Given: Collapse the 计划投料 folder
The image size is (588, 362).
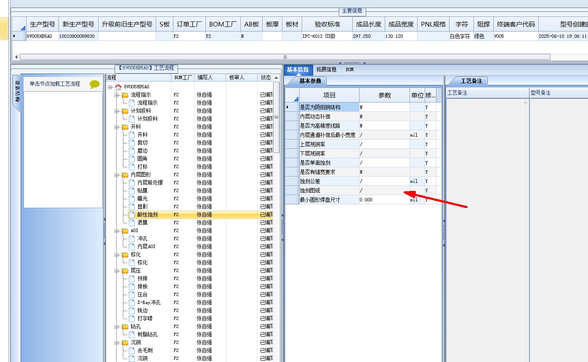Looking at the screenshot, I should tap(117, 111).
